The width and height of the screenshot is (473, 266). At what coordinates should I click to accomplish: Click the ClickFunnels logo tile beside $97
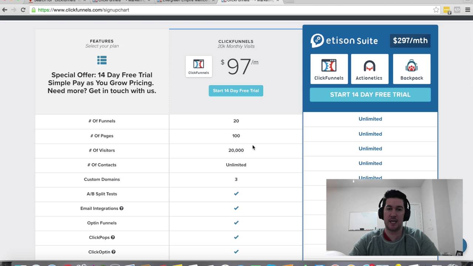coord(199,66)
